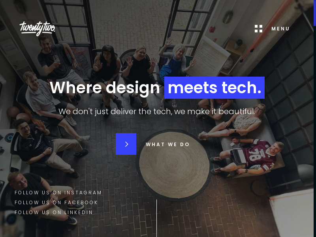Open the WHAT WE DO link

(167, 144)
